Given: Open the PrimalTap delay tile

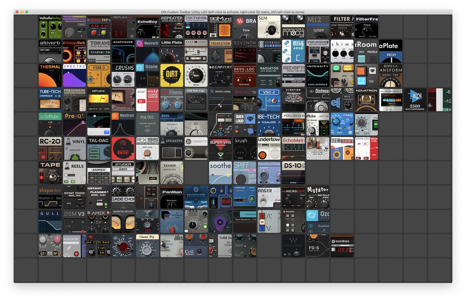Looking at the screenshot, I should (x=99, y=27).
